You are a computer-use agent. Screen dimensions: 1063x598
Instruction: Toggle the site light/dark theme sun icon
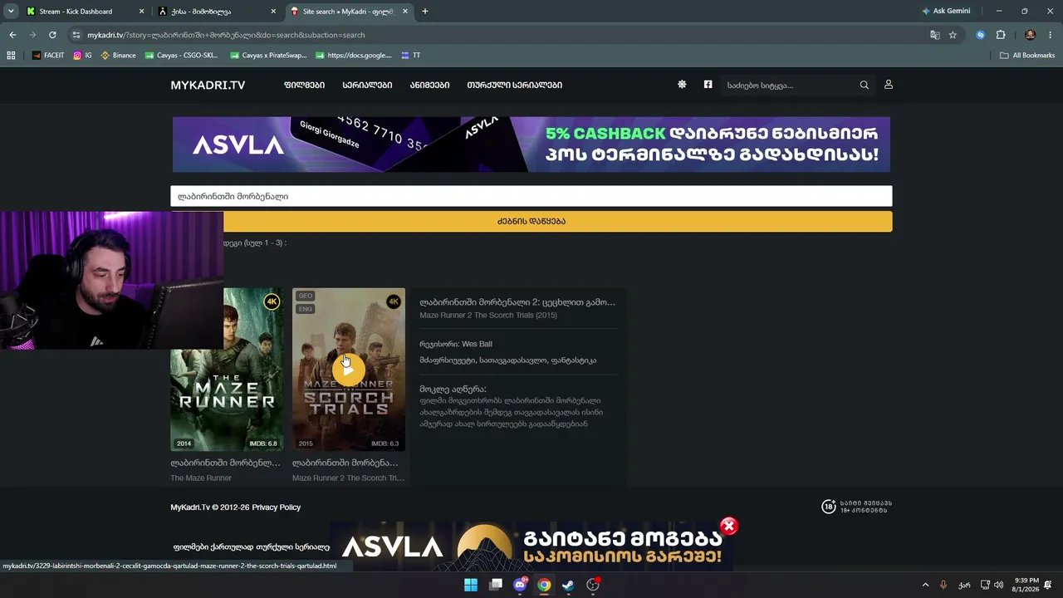[682, 85]
